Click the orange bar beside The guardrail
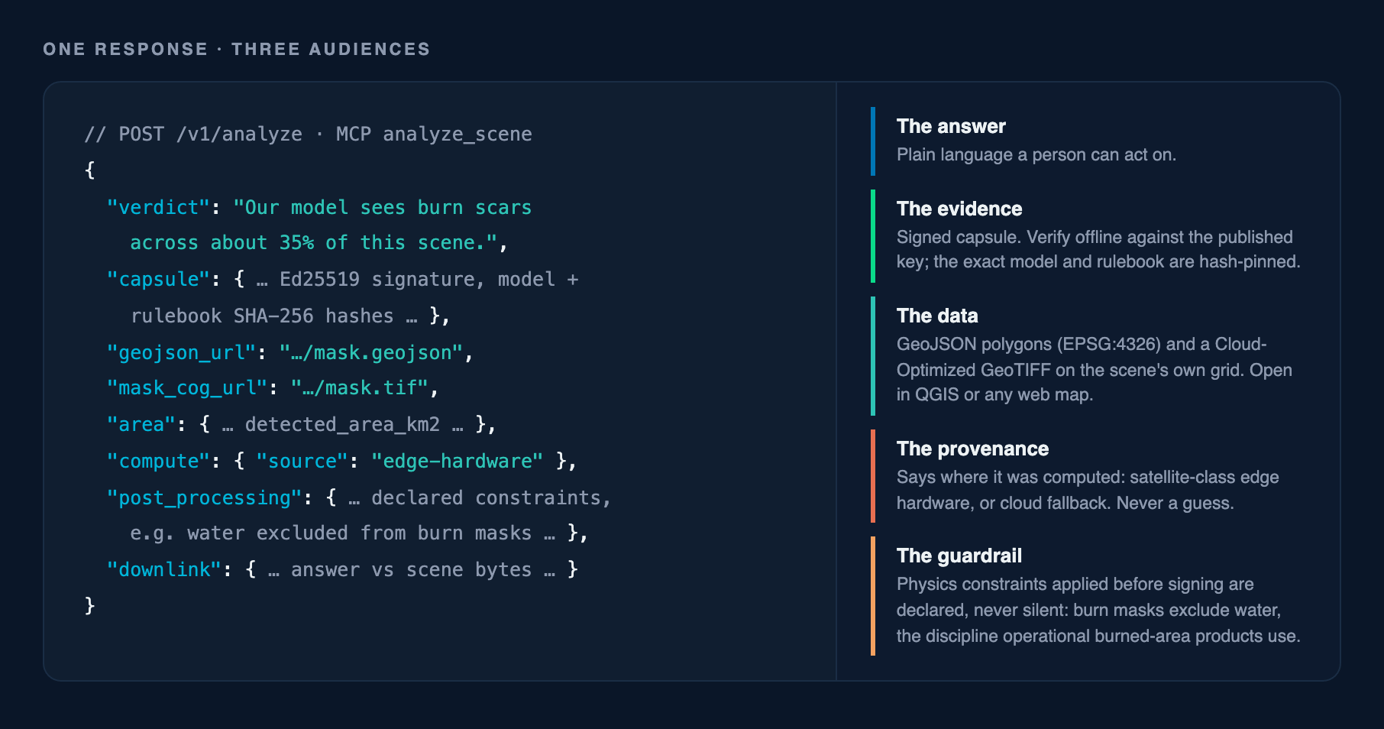This screenshot has width=1384, height=729. coord(873,596)
